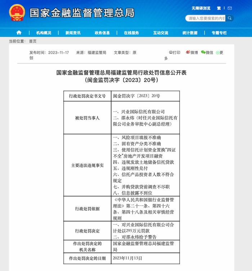Open the 政务信息 menu
The height and width of the screenshot is (271, 252).
(102, 33)
